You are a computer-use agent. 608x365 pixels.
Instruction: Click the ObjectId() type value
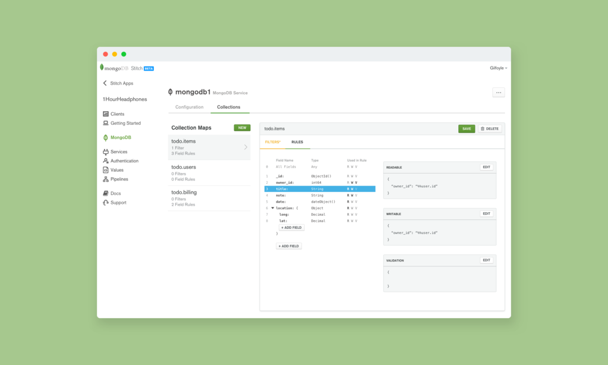321,176
